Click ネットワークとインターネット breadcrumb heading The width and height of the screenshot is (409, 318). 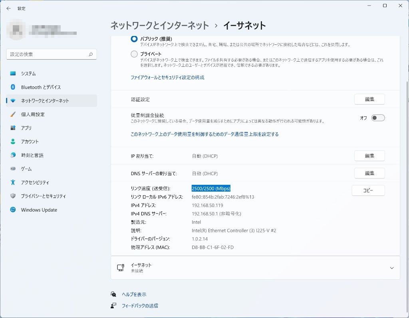(x=159, y=26)
